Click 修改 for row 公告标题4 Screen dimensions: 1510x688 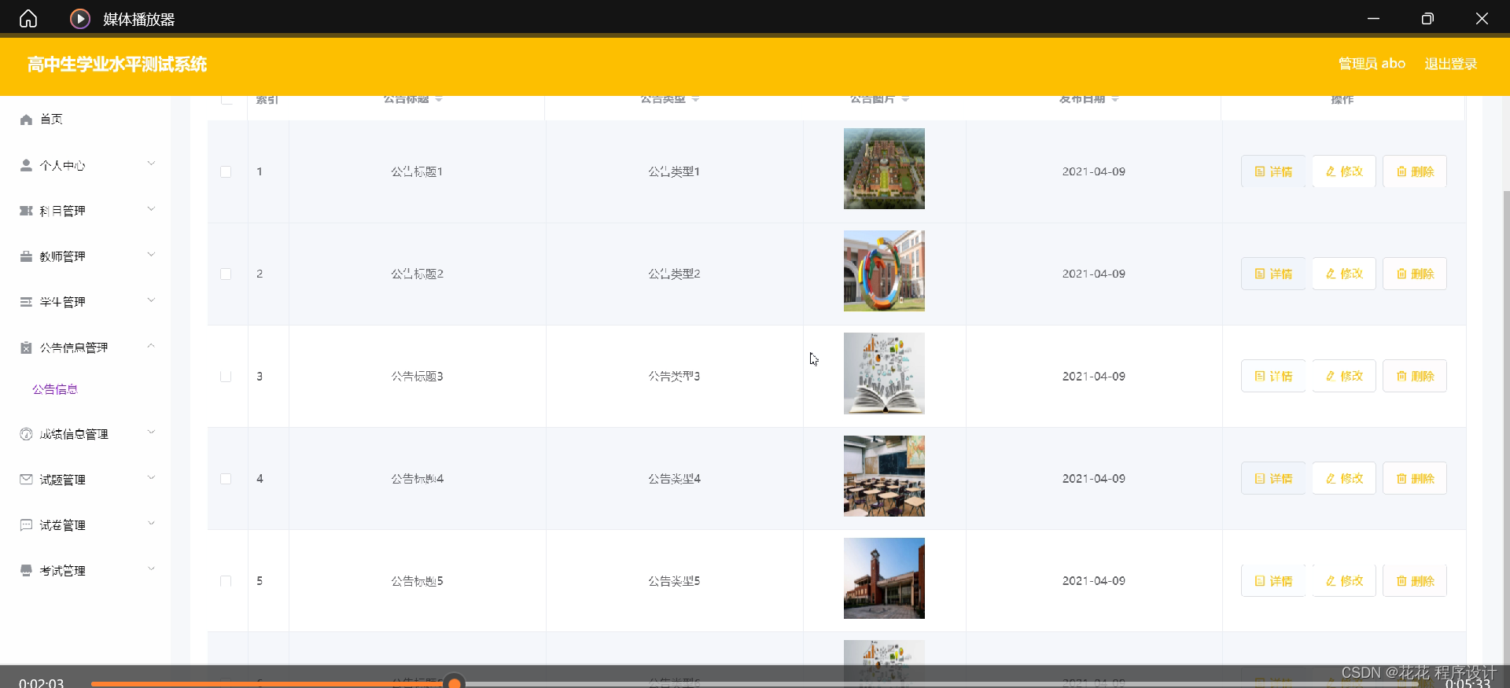[x=1344, y=478]
